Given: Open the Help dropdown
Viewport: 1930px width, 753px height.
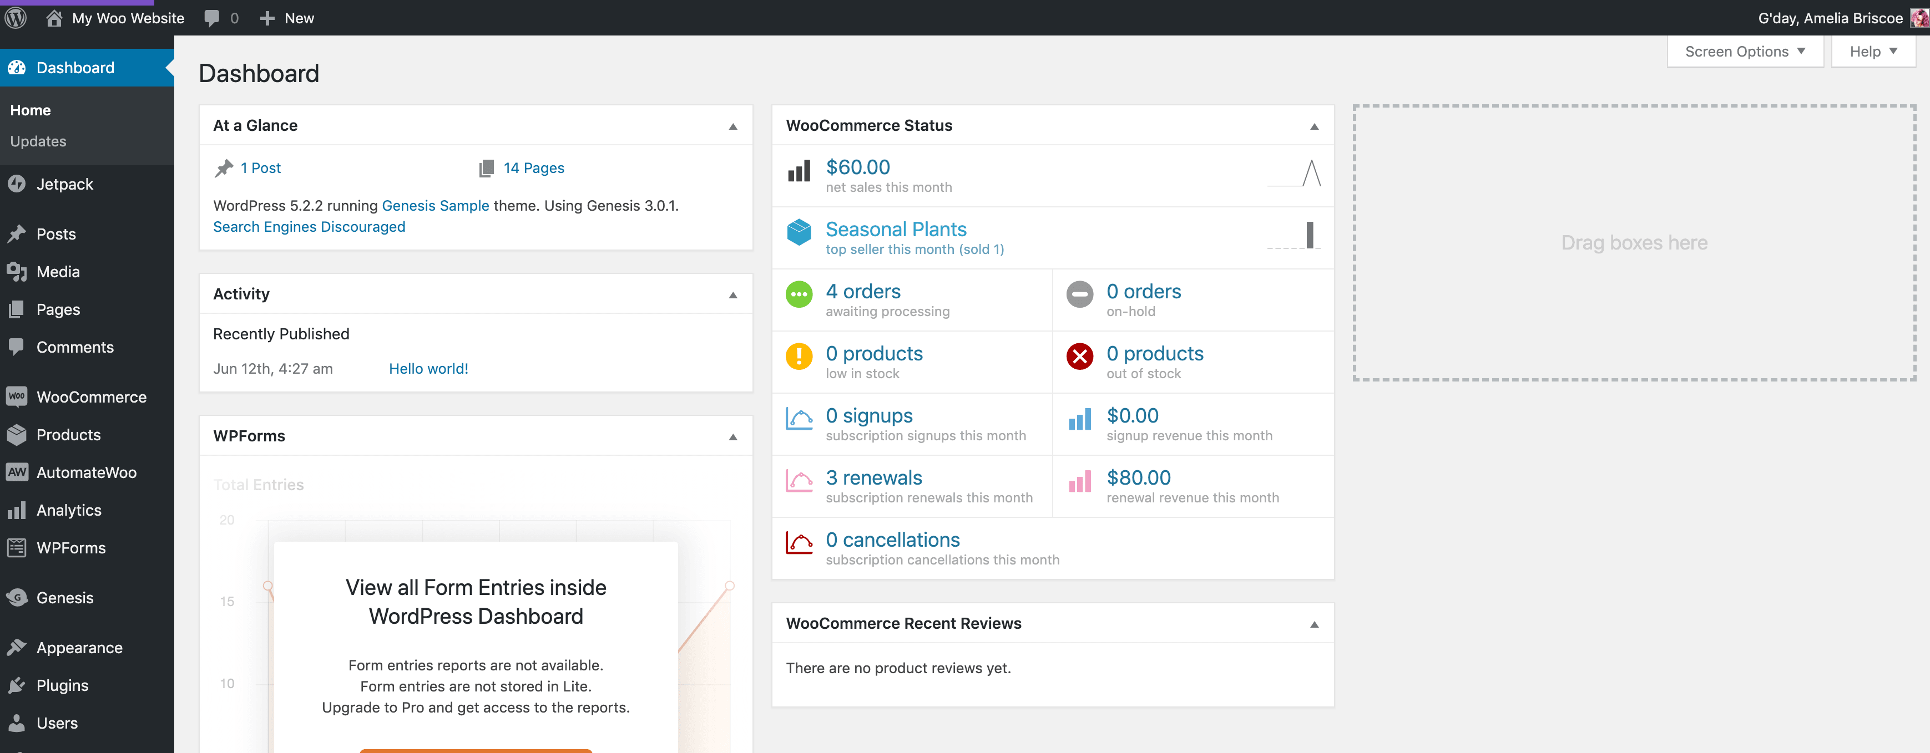Looking at the screenshot, I should (x=1872, y=51).
